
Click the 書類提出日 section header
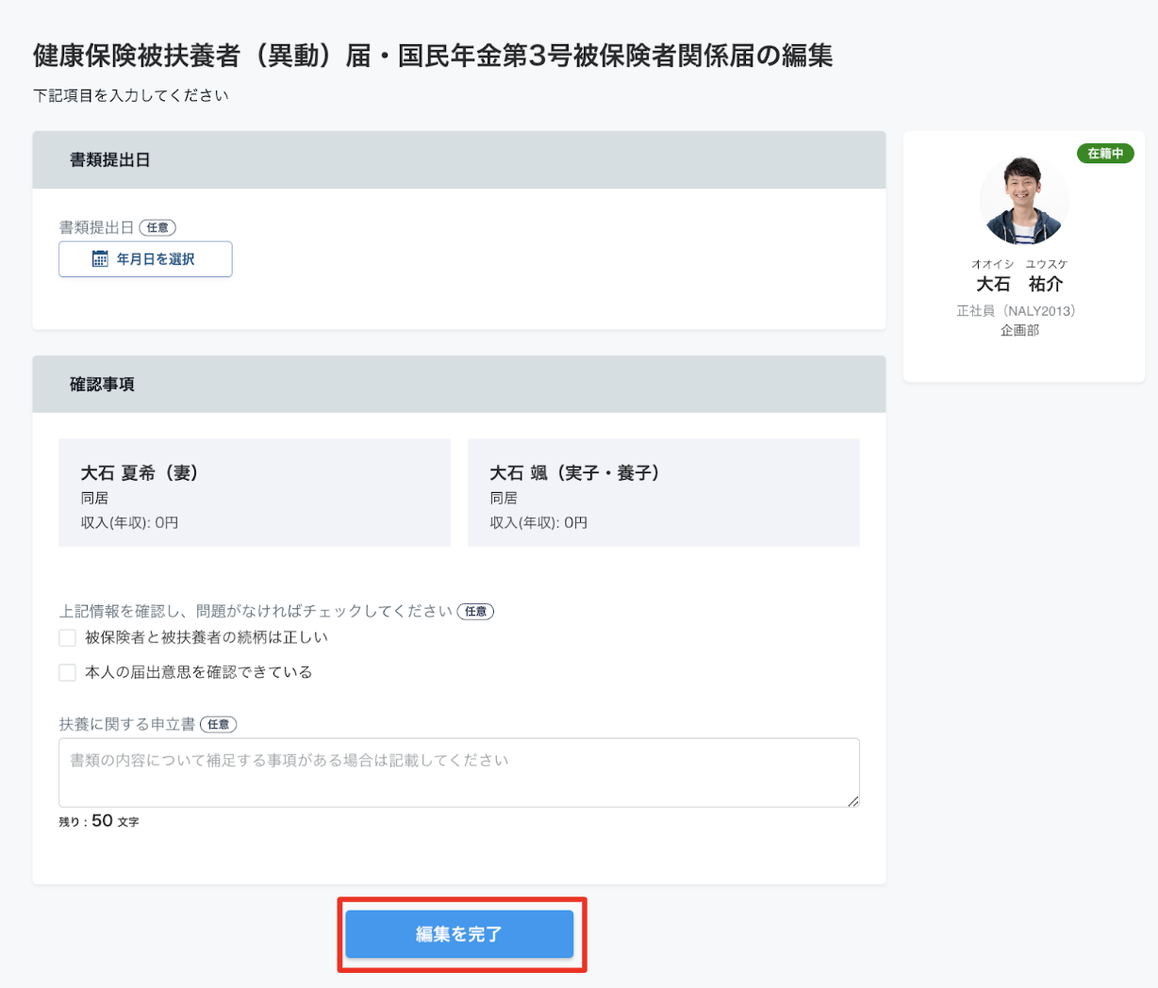click(459, 160)
